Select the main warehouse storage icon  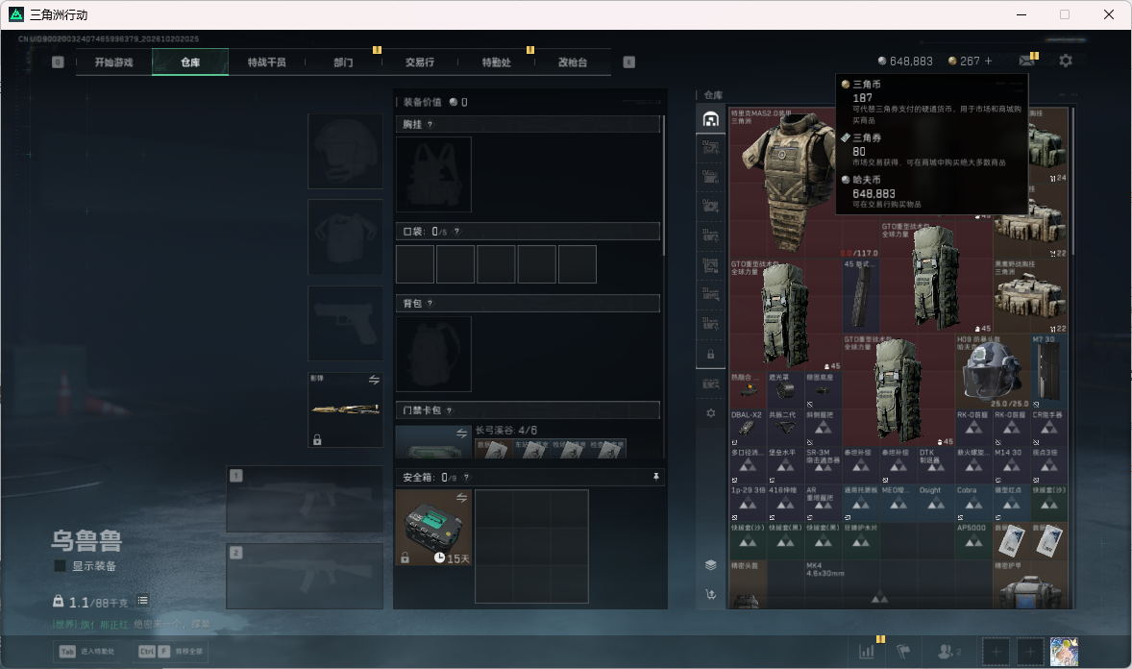pyautogui.click(x=710, y=119)
